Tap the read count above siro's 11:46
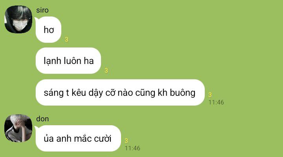283x157 pixels. pos(210,95)
